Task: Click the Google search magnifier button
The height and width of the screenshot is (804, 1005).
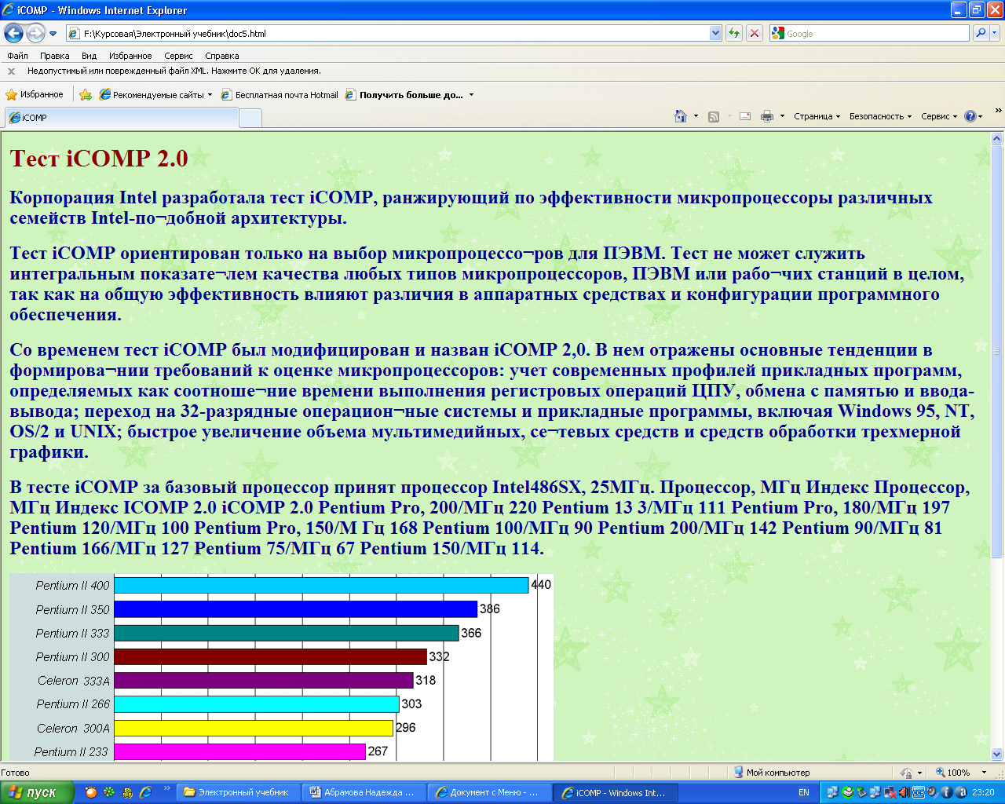Action: tap(980, 33)
